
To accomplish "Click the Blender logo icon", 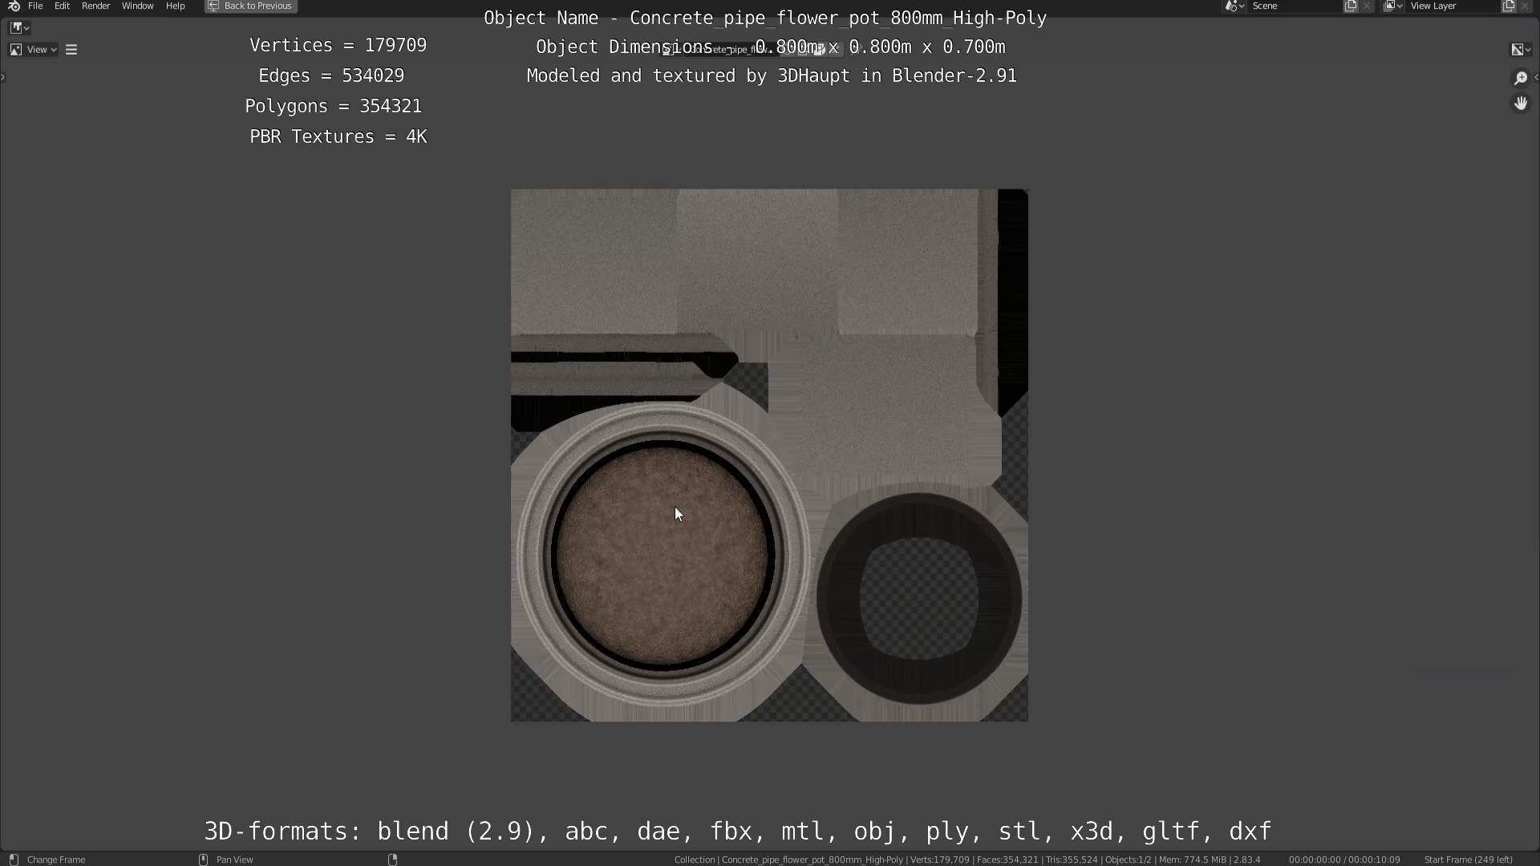I will (x=14, y=6).
